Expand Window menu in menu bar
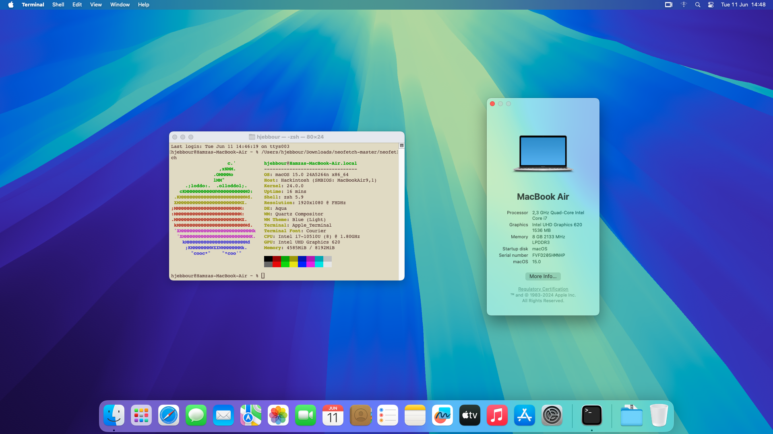Screen dimensions: 773x434 (120, 4)
